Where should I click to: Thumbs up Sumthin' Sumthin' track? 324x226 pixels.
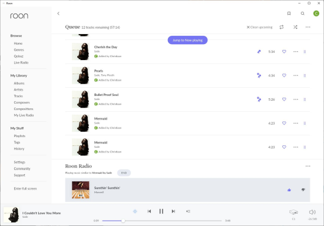289,190
